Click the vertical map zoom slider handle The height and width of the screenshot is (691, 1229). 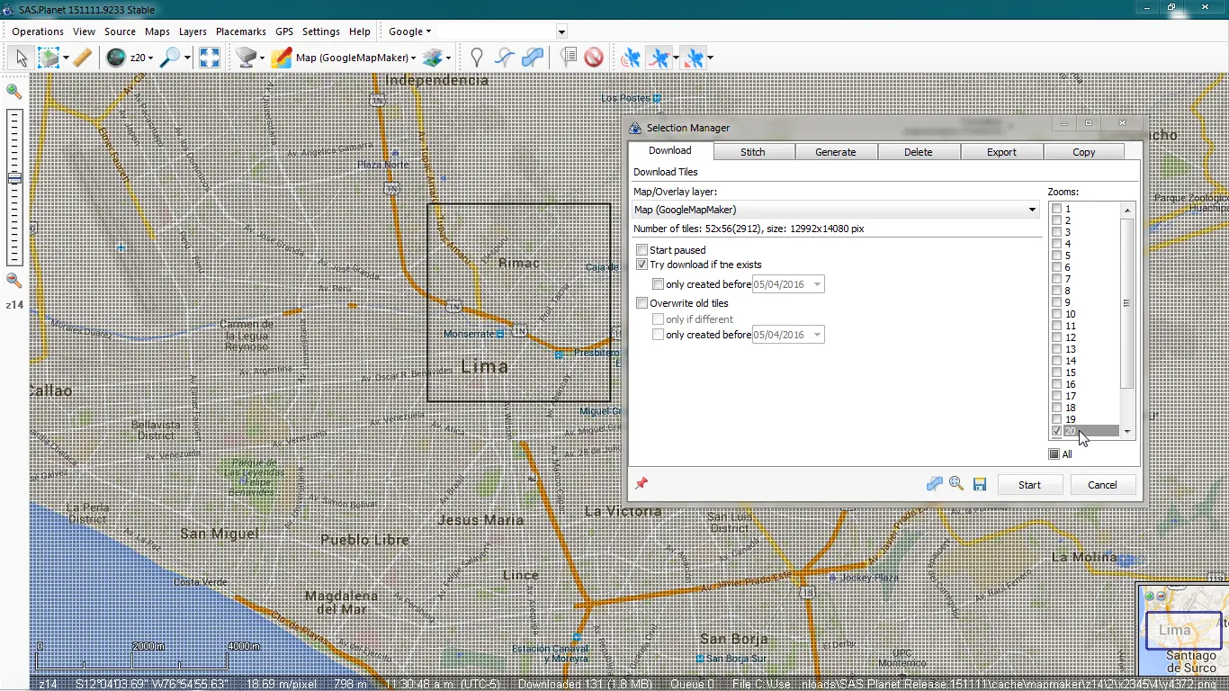(x=13, y=179)
